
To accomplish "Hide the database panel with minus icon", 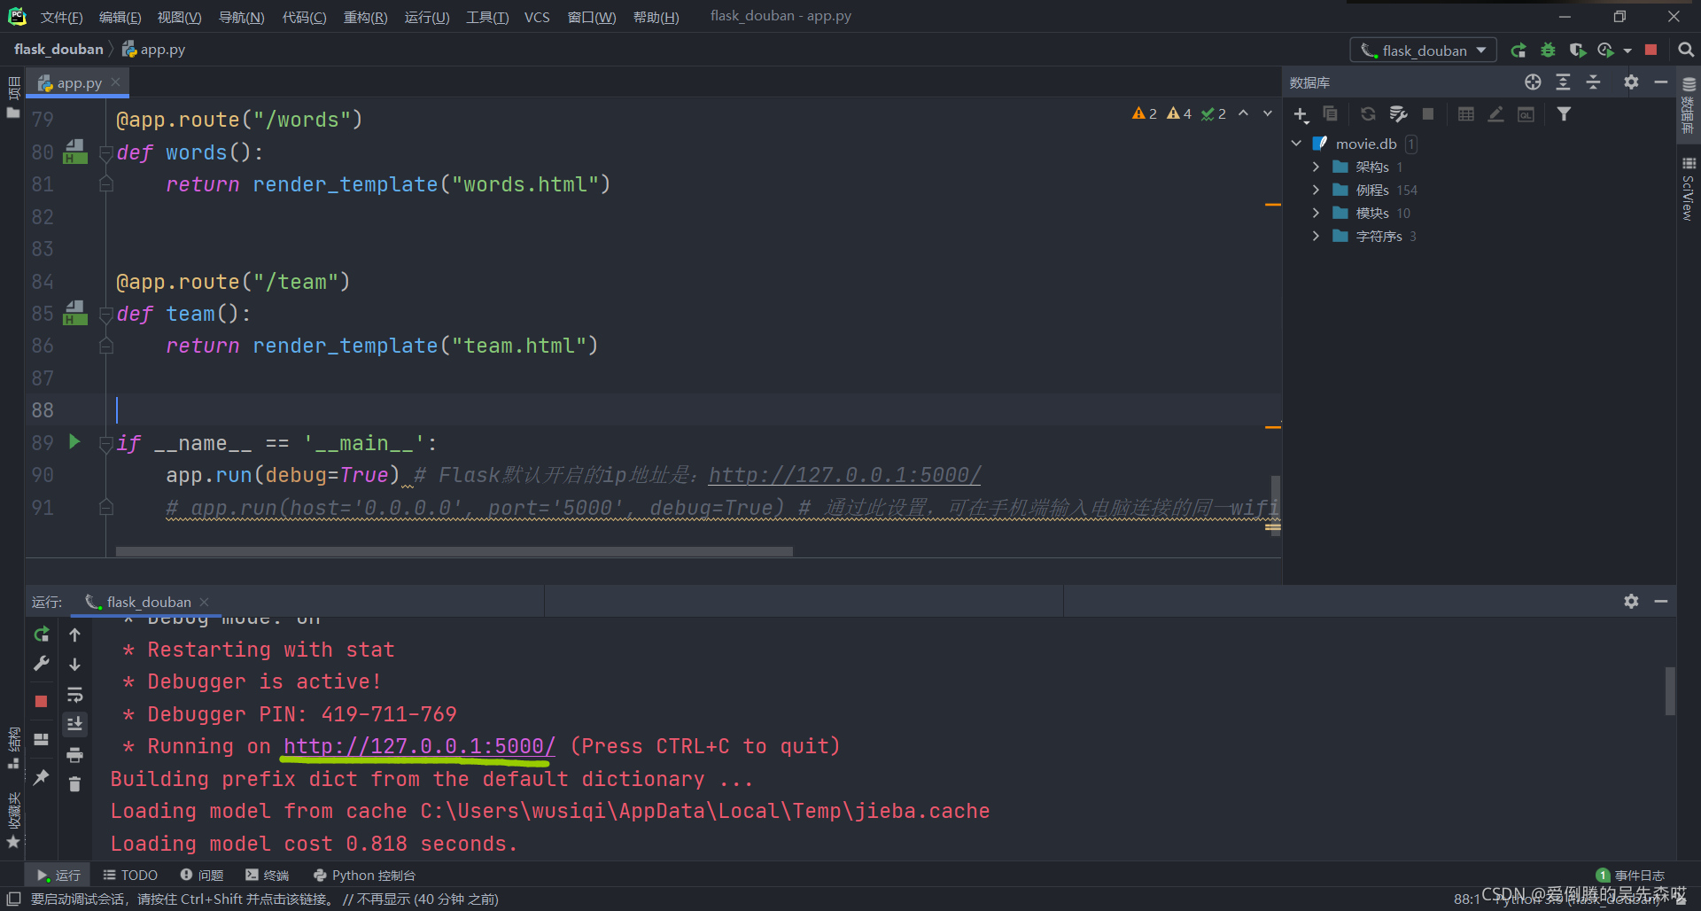I will [x=1661, y=82].
